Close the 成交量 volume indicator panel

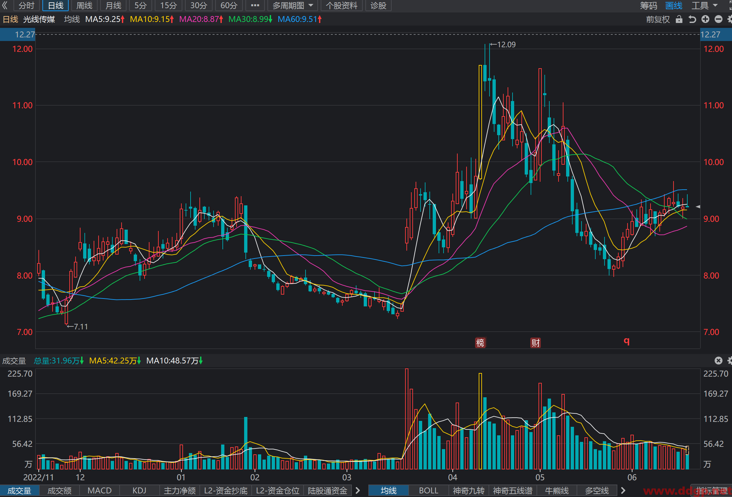[x=719, y=361]
